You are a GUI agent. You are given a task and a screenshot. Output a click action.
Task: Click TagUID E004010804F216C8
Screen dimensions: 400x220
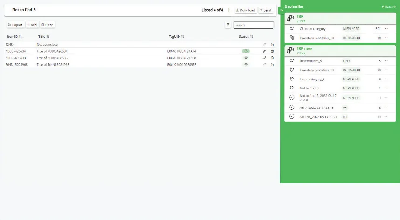click(182, 58)
